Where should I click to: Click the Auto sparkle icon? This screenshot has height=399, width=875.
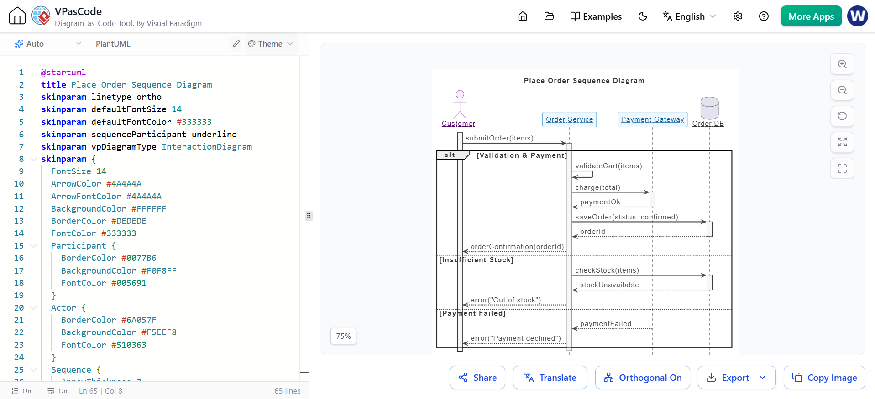pyautogui.click(x=19, y=44)
